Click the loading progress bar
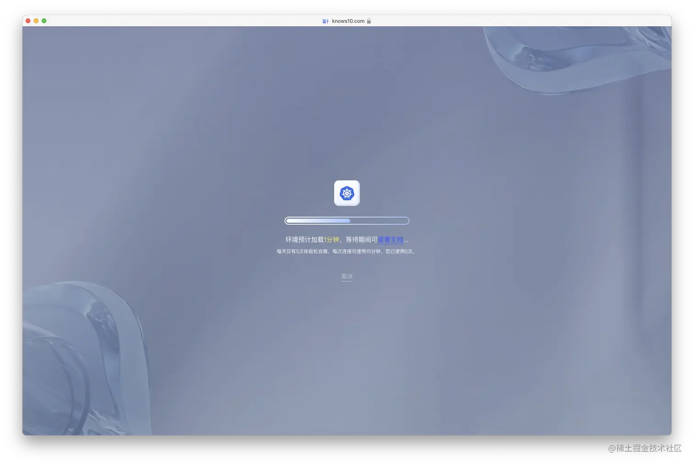Viewport: 694px width, 465px height. 347,221
